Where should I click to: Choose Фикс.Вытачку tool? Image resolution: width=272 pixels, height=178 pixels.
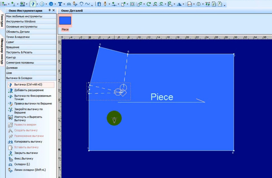click(x=21, y=159)
